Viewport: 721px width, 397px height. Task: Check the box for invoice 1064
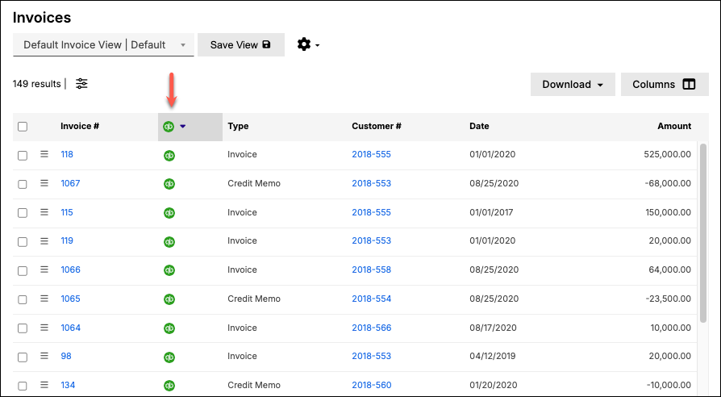[x=23, y=328]
